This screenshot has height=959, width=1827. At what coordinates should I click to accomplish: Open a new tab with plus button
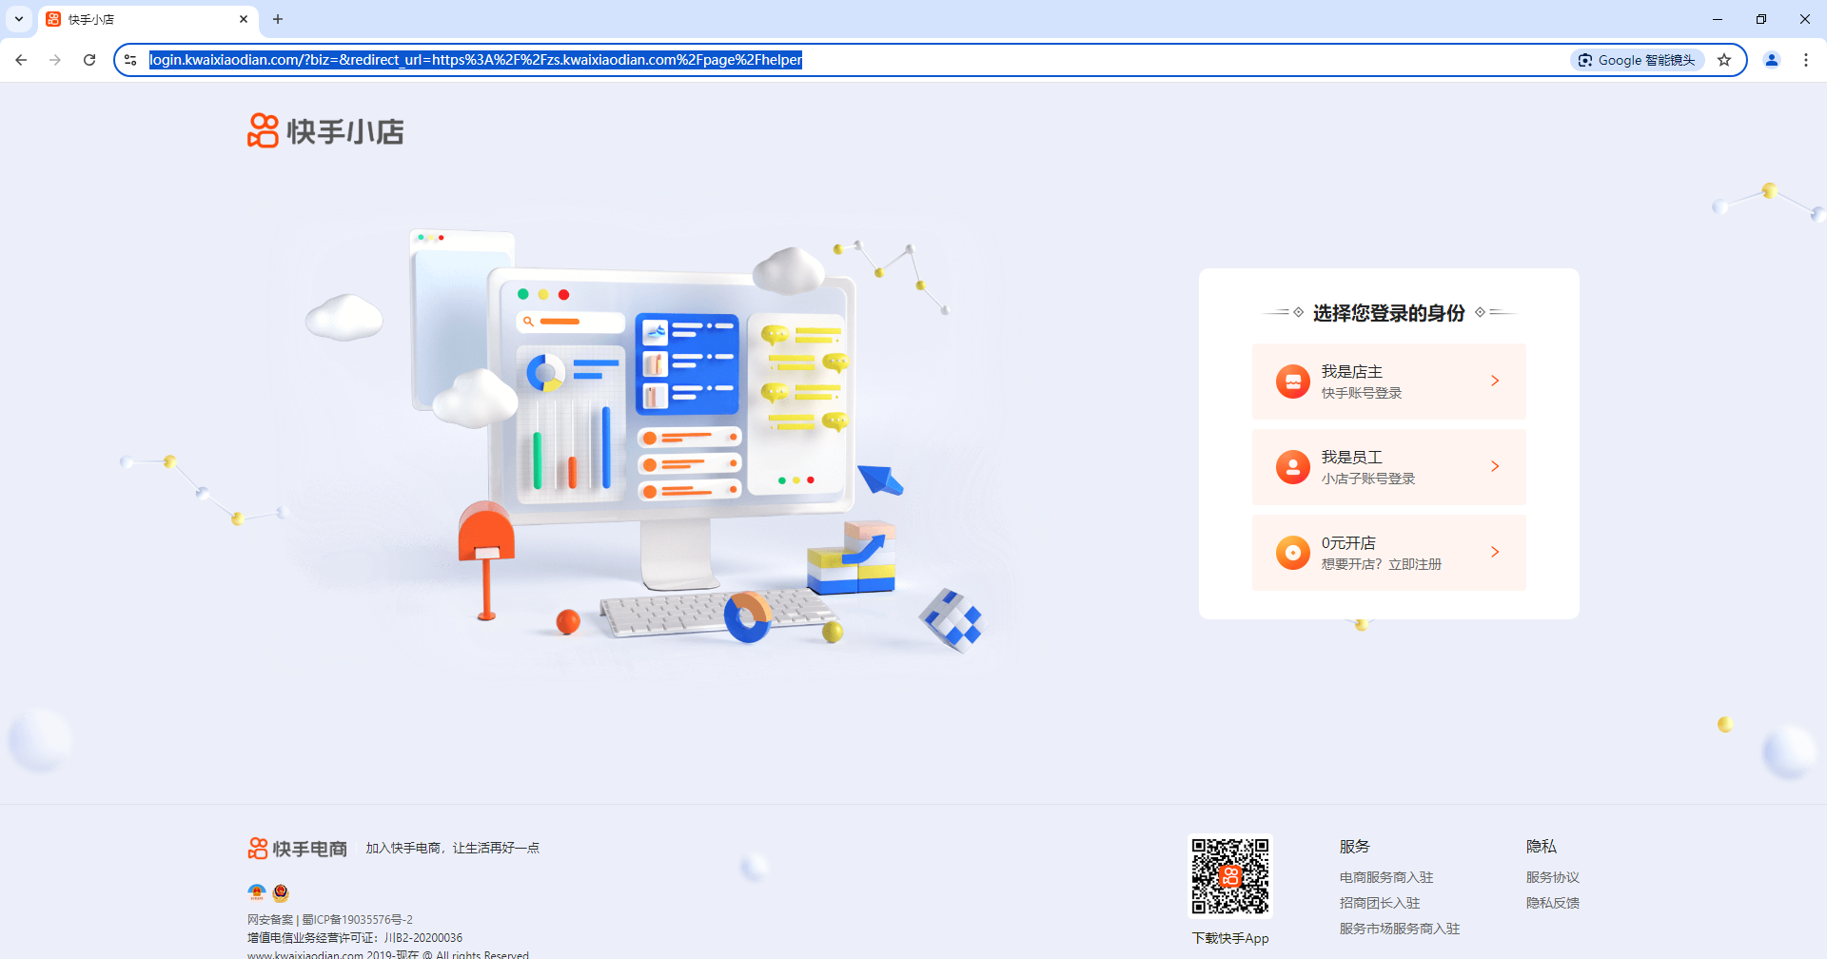[278, 19]
